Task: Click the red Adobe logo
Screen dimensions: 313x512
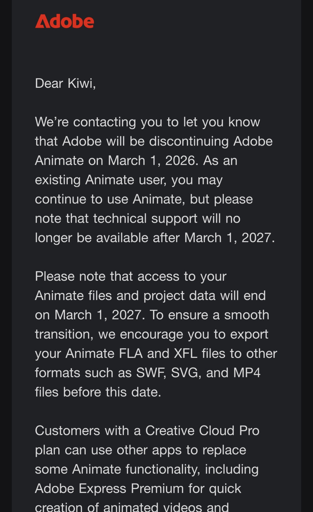Action: (x=64, y=21)
